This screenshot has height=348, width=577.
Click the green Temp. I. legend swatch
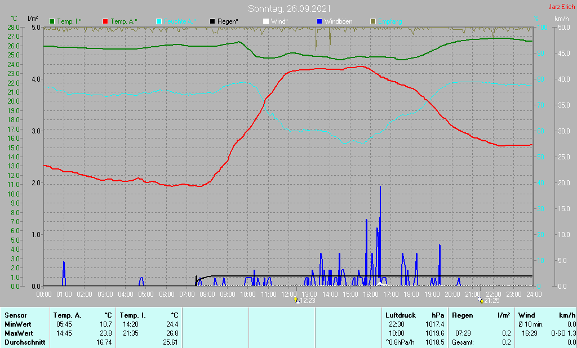tap(52, 21)
